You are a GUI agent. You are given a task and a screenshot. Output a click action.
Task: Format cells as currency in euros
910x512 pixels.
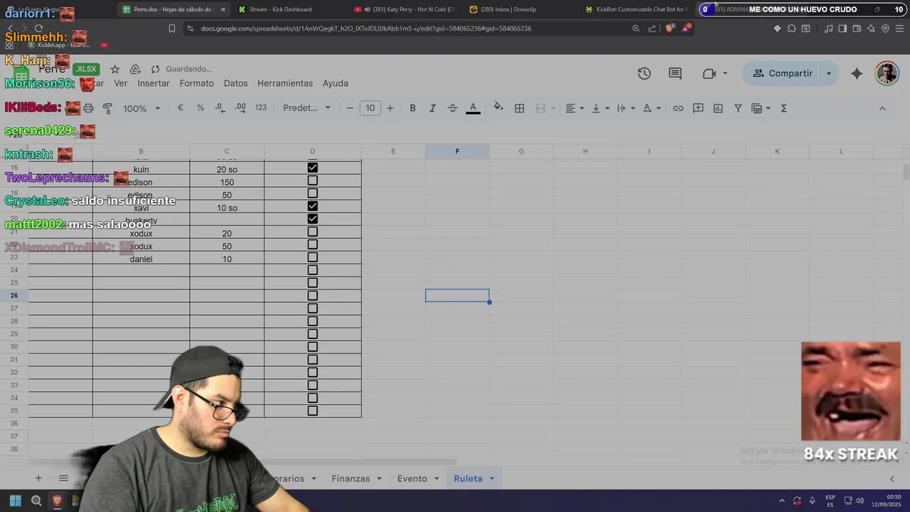pyautogui.click(x=181, y=108)
